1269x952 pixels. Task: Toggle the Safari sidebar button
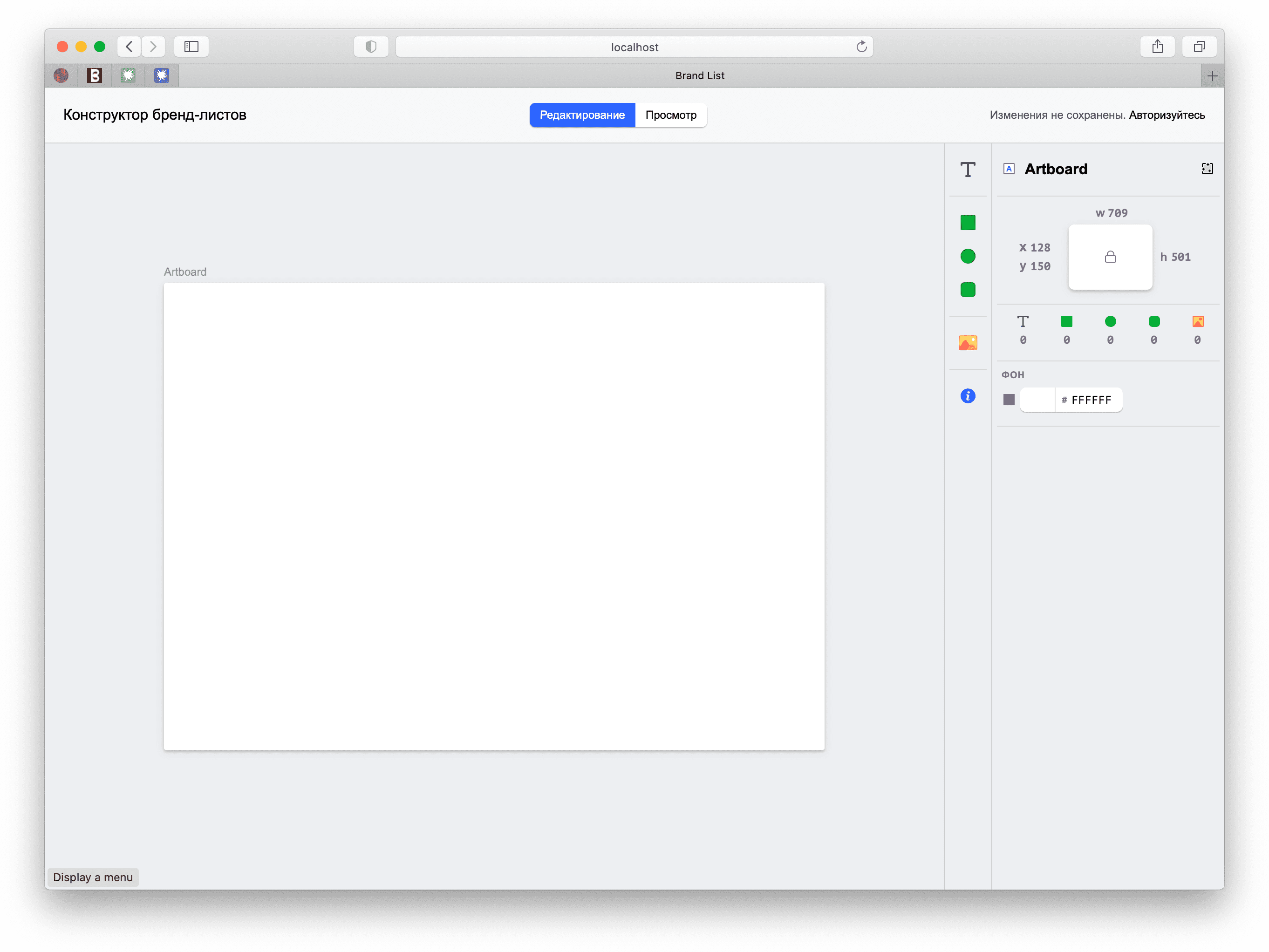coord(191,47)
